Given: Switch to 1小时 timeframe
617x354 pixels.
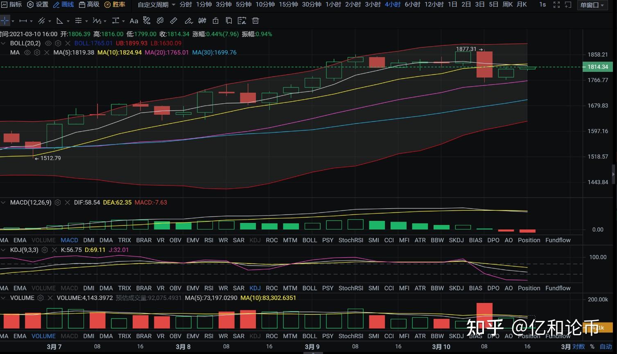Looking at the screenshot, I should pos(333,4).
